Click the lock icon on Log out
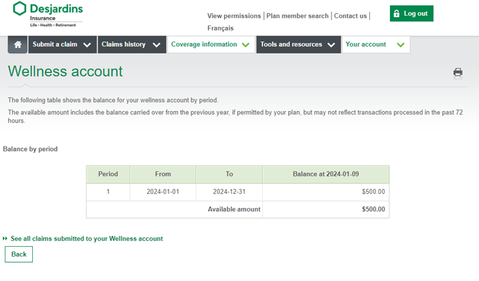The width and height of the screenshot is (479, 281). click(x=397, y=13)
